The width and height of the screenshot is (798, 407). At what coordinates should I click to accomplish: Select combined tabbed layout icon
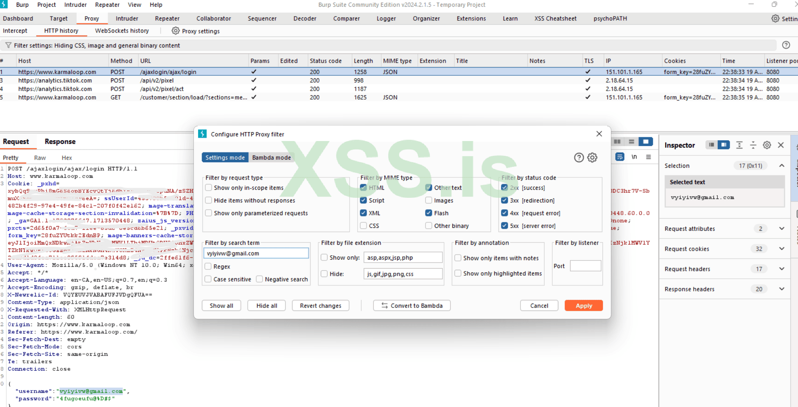(646, 141)
